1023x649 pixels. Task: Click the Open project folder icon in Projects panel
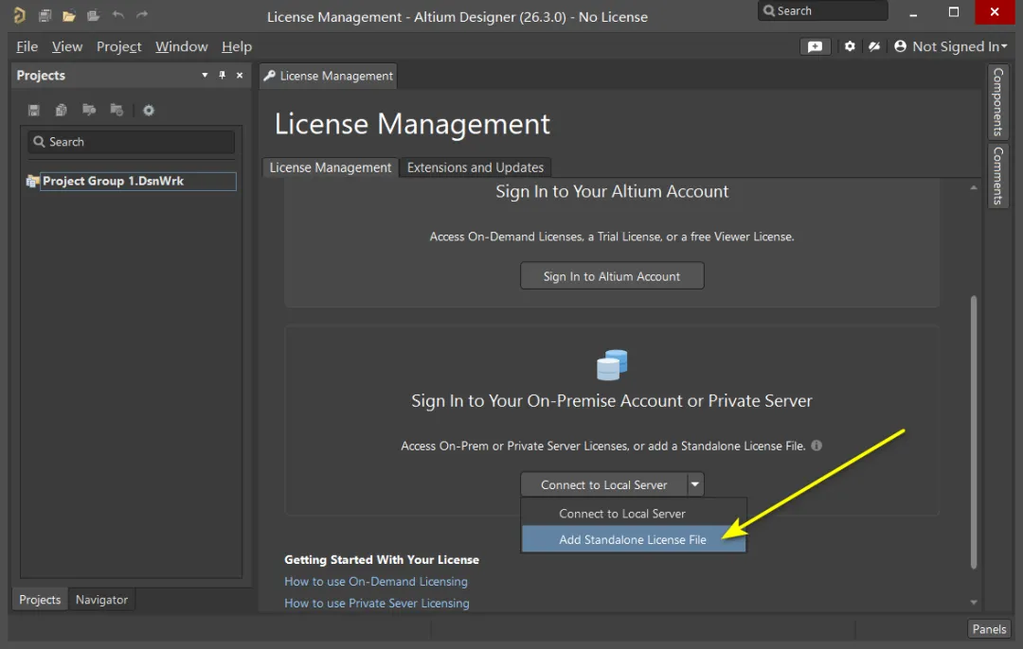[x=89, y=110]
